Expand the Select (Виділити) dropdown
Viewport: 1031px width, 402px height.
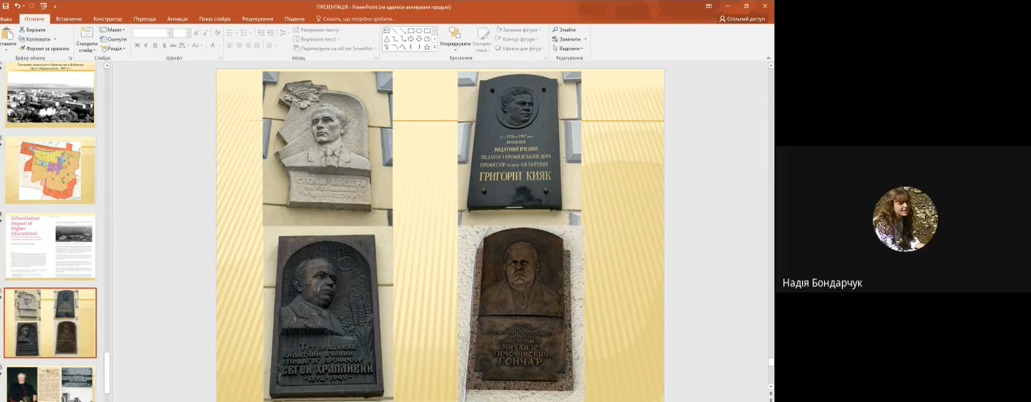pyautogui.click(x=568, y=48)
